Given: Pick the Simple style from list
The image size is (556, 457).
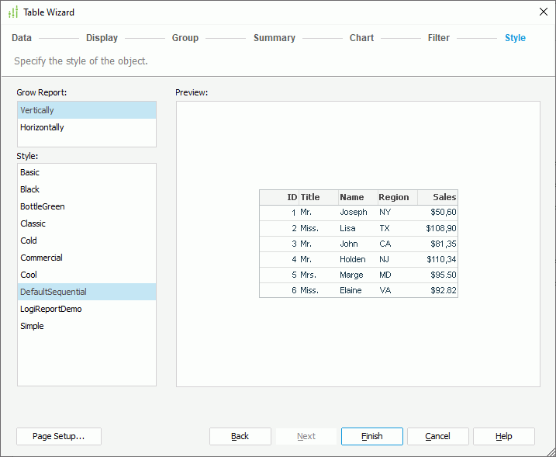Looking at the screenshot, I should pyautogui.click(x=33, y=326).
